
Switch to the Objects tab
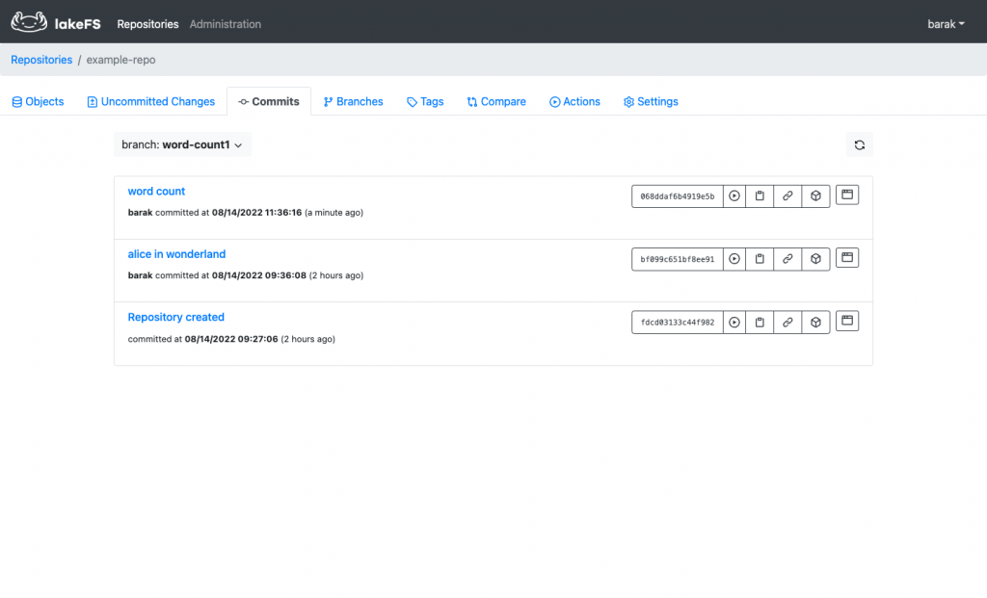click(x=38, y=101)
